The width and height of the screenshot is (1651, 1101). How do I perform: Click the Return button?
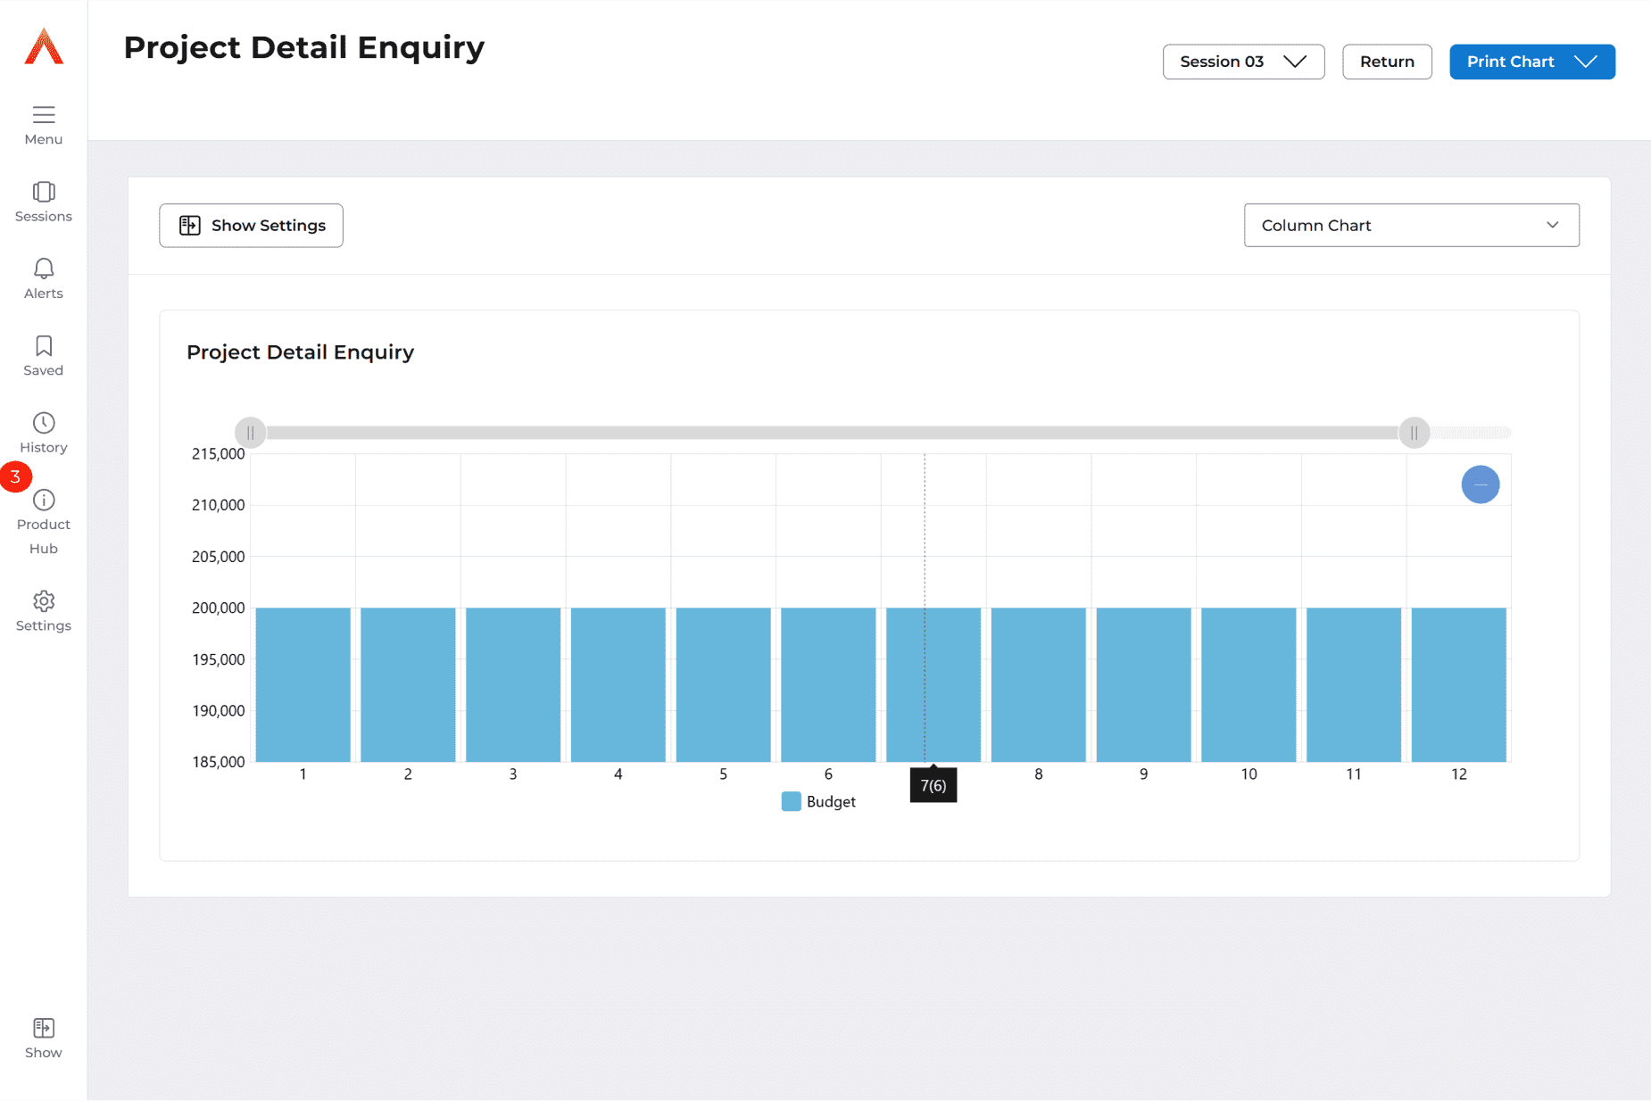pyautogui.click(x=1386, y=62)
